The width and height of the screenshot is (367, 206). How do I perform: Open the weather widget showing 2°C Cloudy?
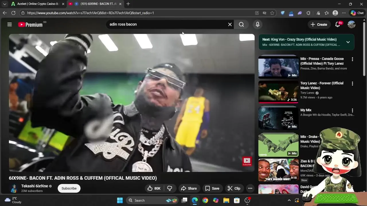[x=13, y=200]
